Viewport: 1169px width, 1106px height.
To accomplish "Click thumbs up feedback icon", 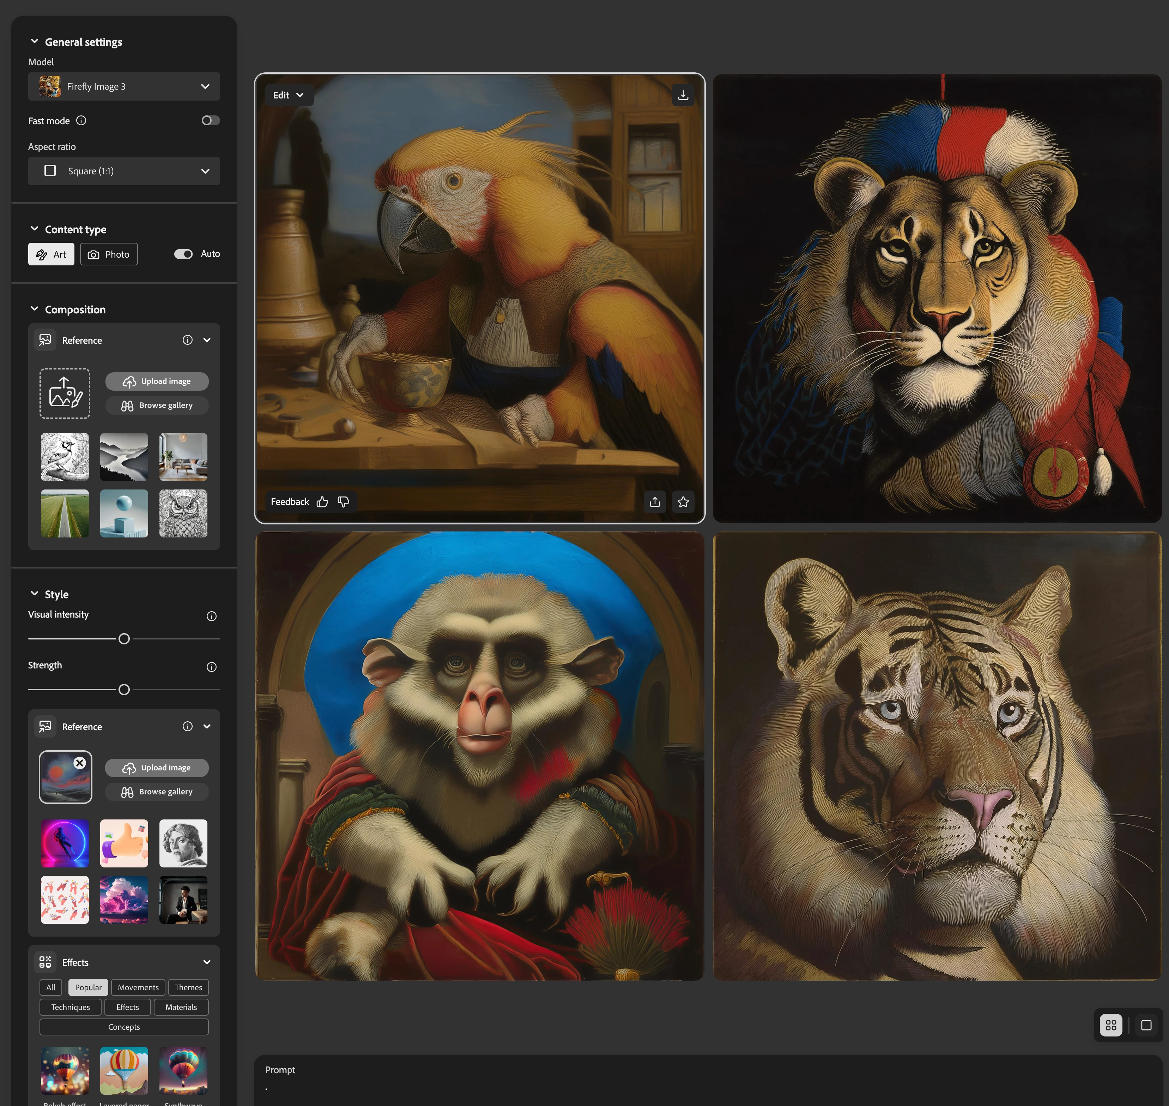I will (x=322, y=502).
